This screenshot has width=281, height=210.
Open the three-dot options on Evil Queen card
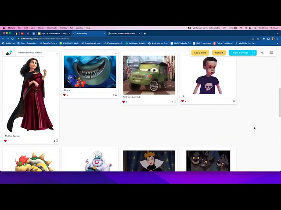[175, 148]
